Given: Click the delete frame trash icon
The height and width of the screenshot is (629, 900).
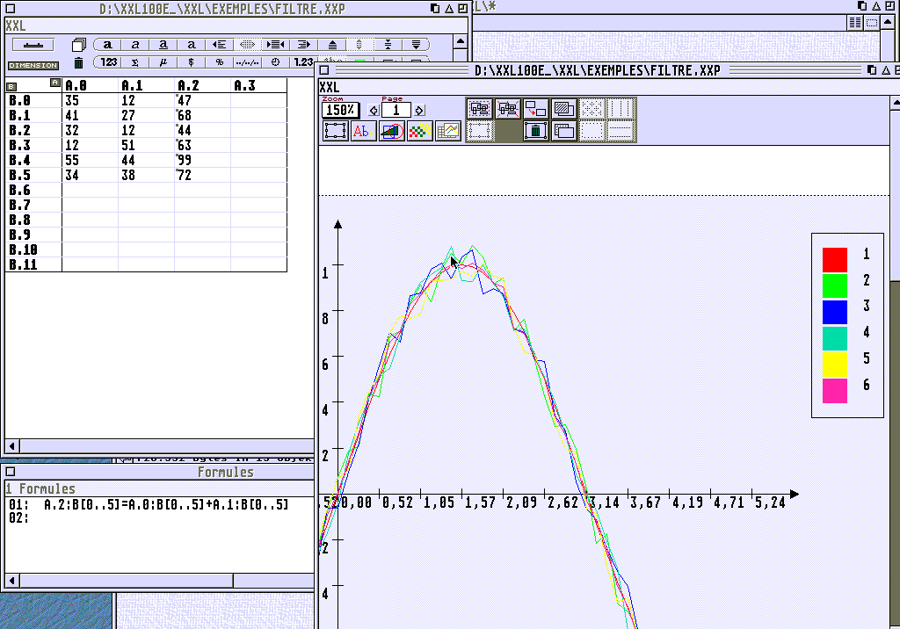Looking at the screenshot, I should point(535,131).
